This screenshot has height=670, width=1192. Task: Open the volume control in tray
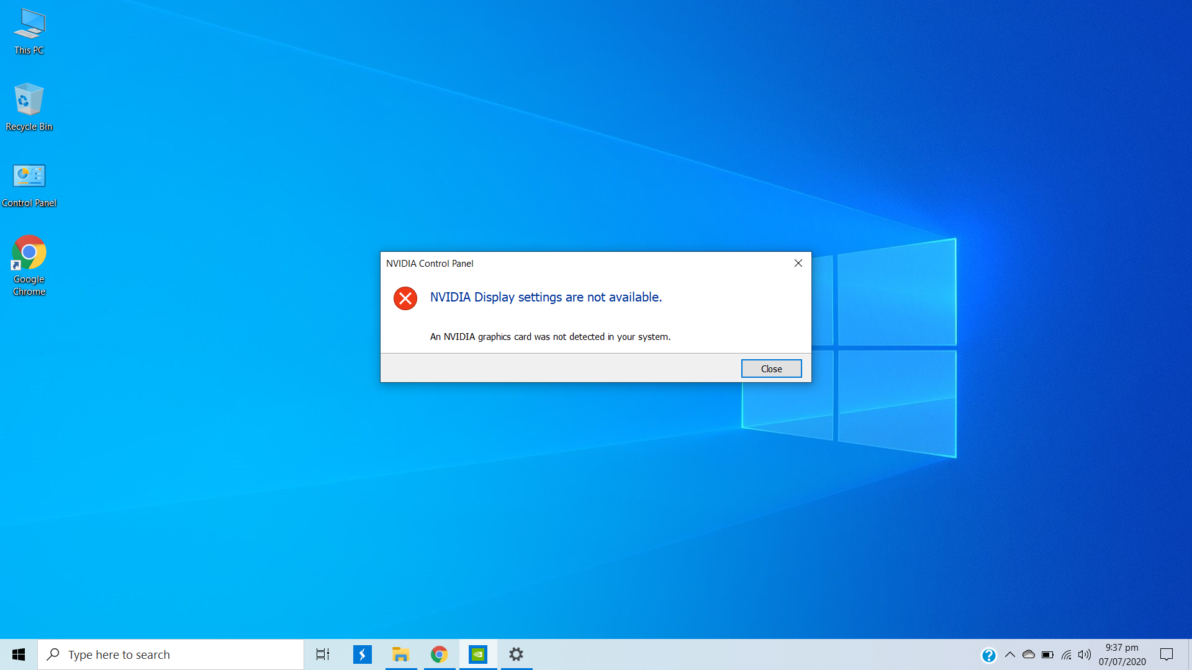tap(1085, 654)
